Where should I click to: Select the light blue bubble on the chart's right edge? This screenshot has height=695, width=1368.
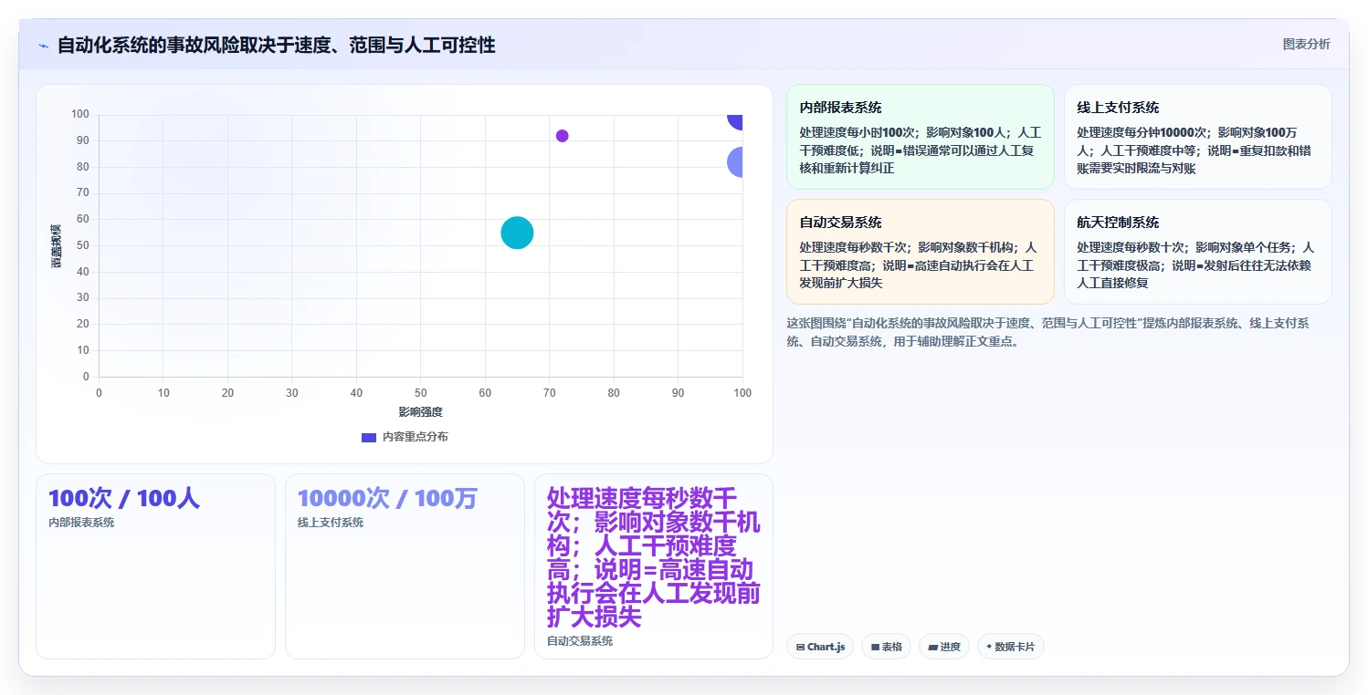coord(735,162)
